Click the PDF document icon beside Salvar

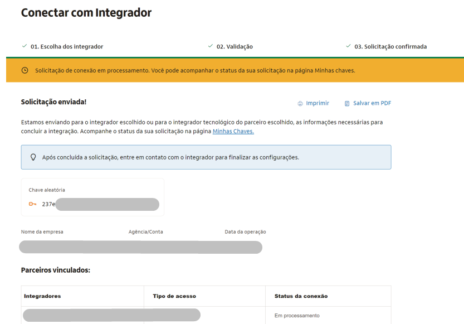point(347,103)
